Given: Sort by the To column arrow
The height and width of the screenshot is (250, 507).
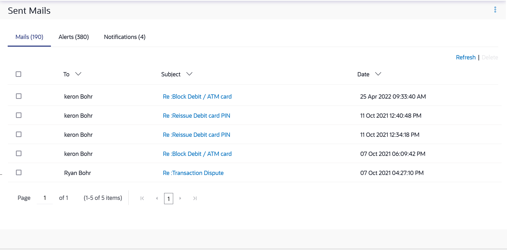Looking at the screenshot, I should 78,74.
